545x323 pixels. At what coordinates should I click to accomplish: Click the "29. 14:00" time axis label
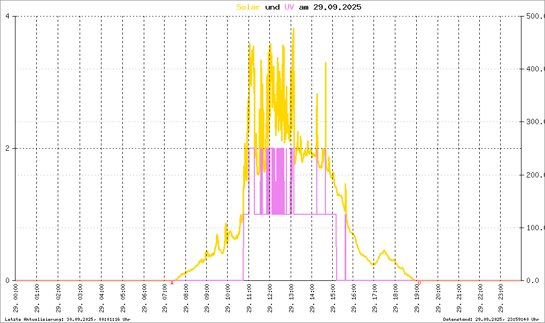click(x=312, y=298)
